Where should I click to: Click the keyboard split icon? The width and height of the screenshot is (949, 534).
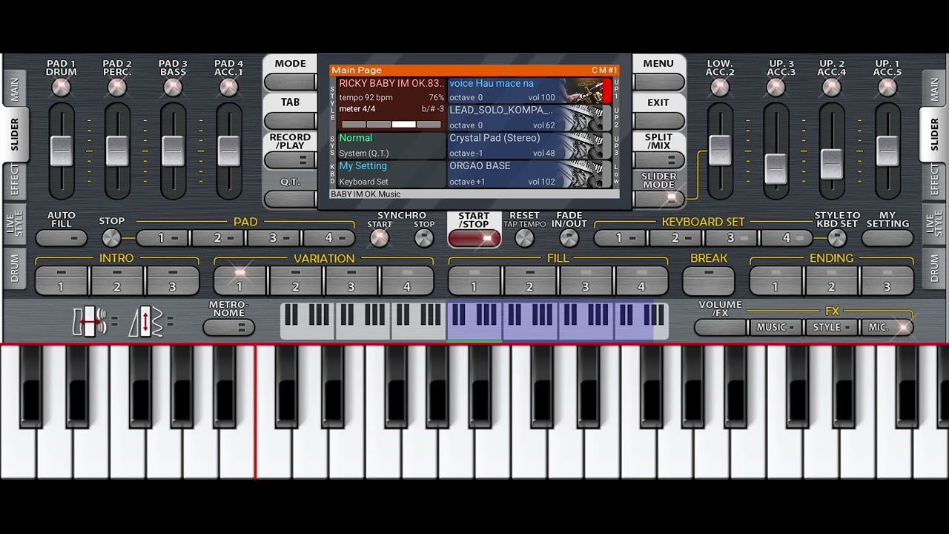tap(89, 322)
